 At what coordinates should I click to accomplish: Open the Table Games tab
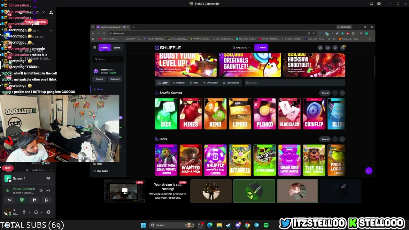coord(231,83)
